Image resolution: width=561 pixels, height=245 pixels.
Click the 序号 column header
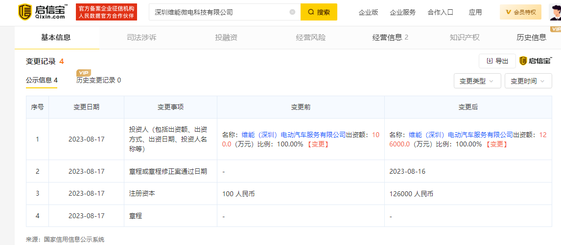click(38, 107)
